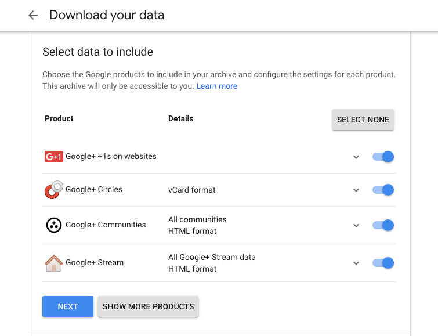Toggle off Google+ Communities export
438x336 pixels.
point(383,225)
